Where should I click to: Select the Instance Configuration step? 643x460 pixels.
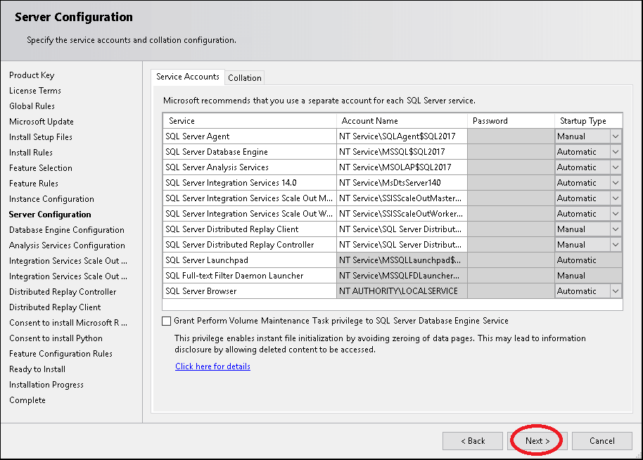[x=51, y=199]
